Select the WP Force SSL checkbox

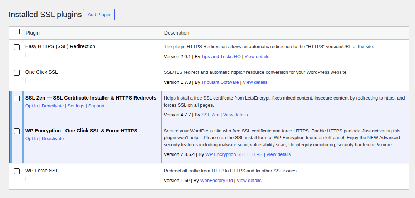[17, 171]
